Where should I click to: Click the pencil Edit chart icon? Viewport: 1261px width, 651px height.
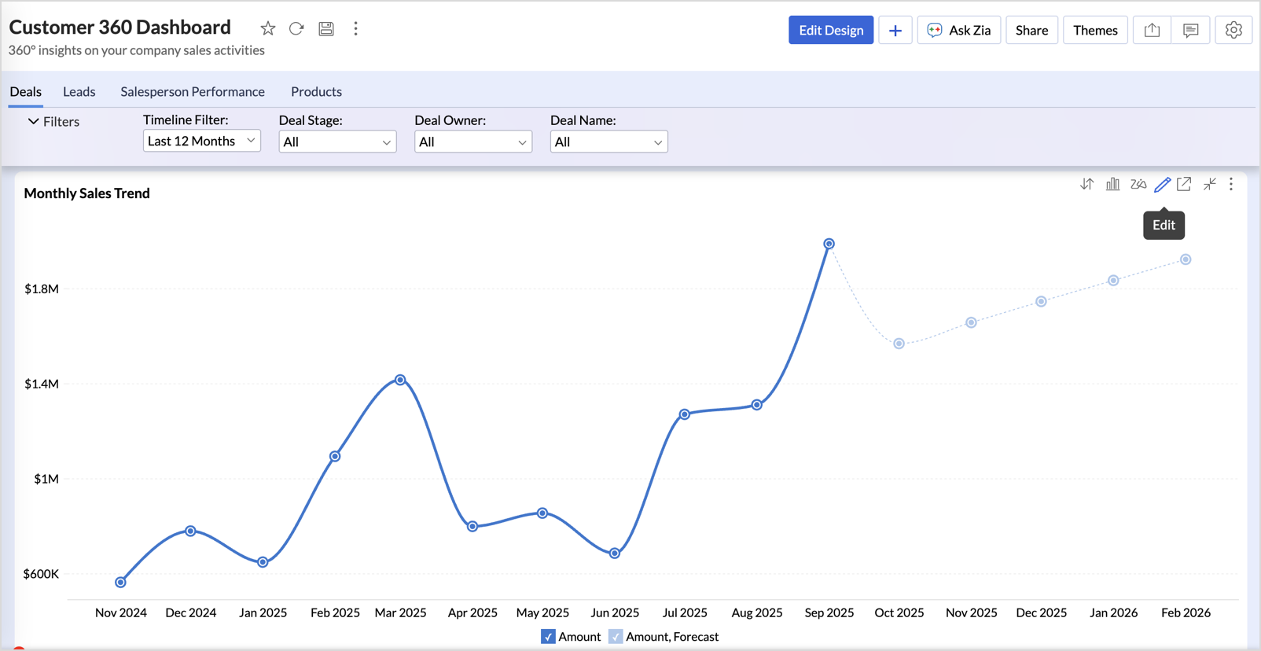tap(1162, 185)
